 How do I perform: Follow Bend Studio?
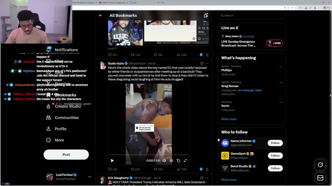tap(275, 168)
